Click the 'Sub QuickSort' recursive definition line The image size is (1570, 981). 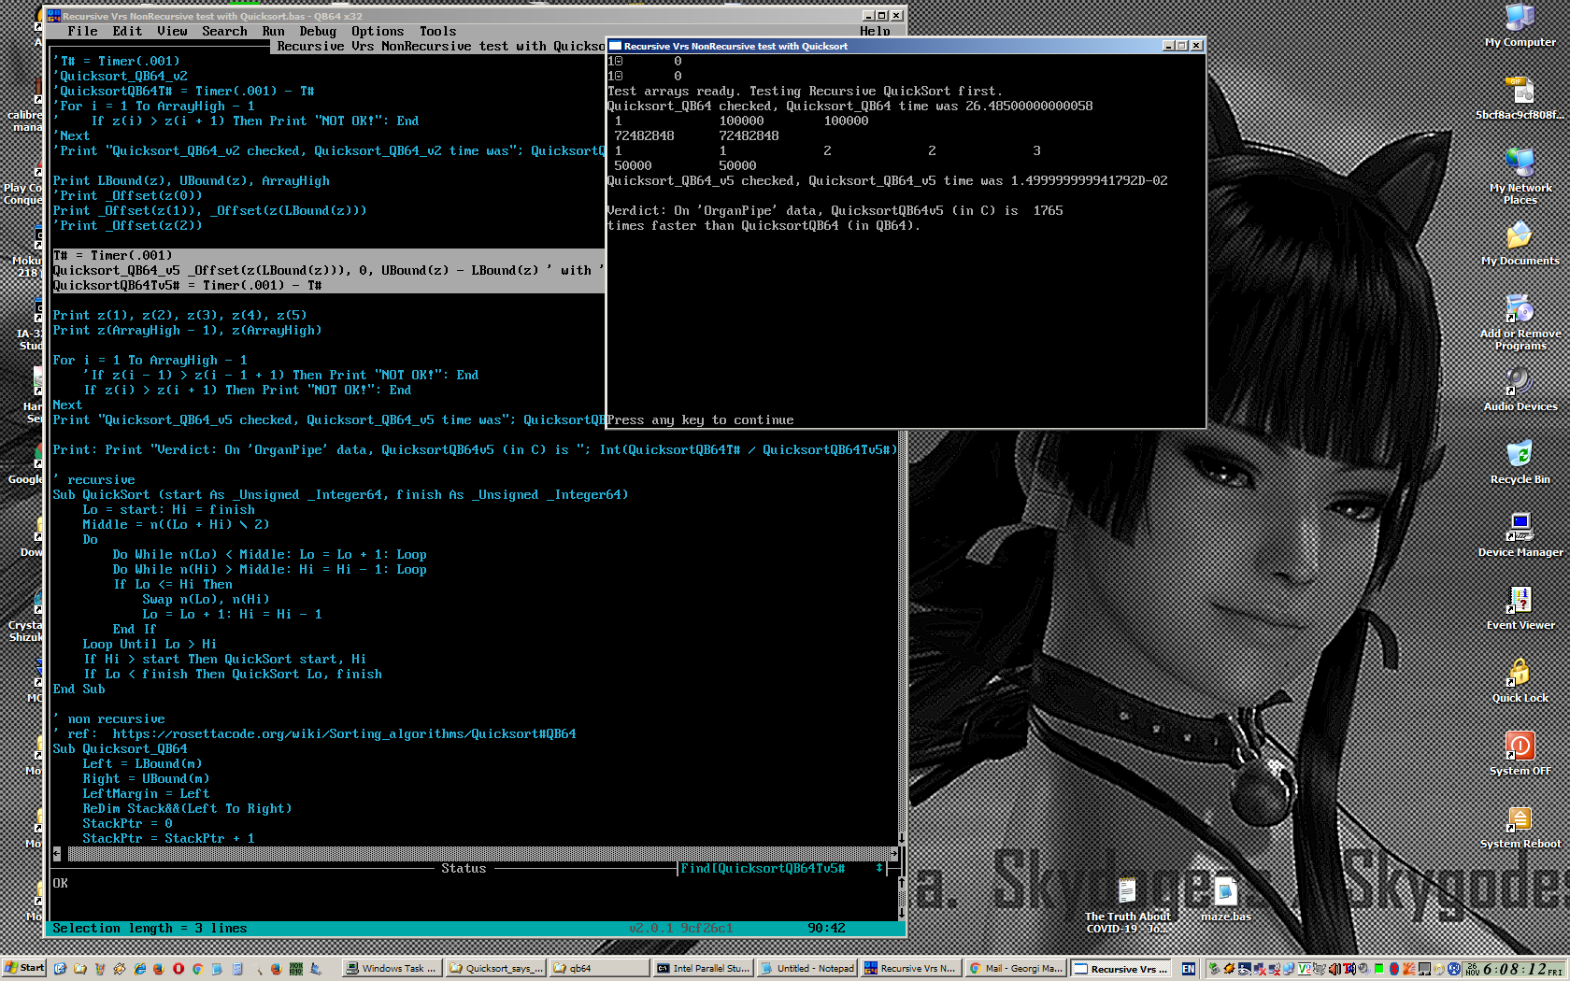340,494
